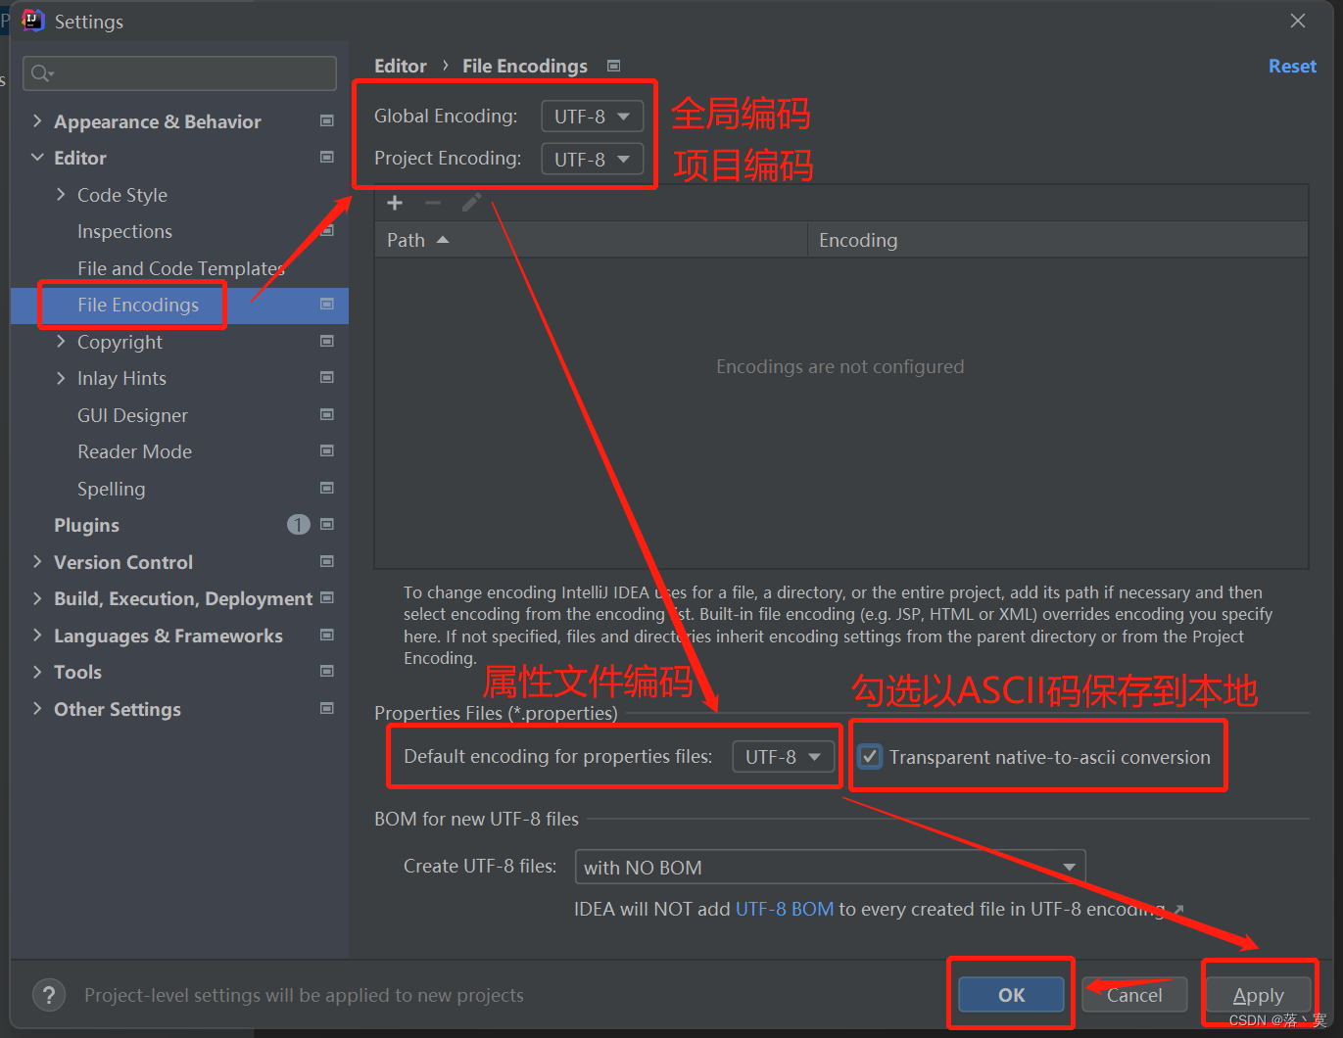
Task: Click project-level icon on Copyright row
Action: click(x=327, y=342)
